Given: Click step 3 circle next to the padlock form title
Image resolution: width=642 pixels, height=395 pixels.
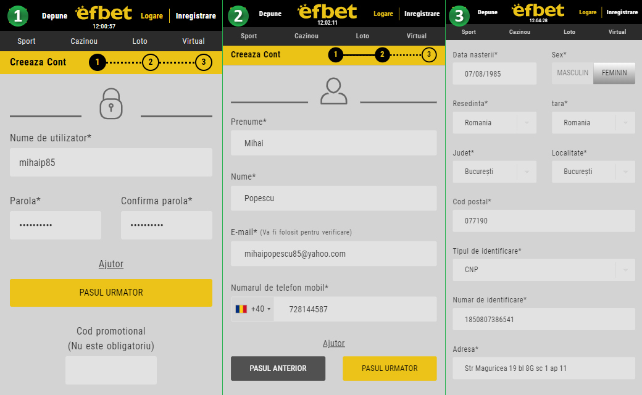Looking at the screenshot, I should coord(203,62).
